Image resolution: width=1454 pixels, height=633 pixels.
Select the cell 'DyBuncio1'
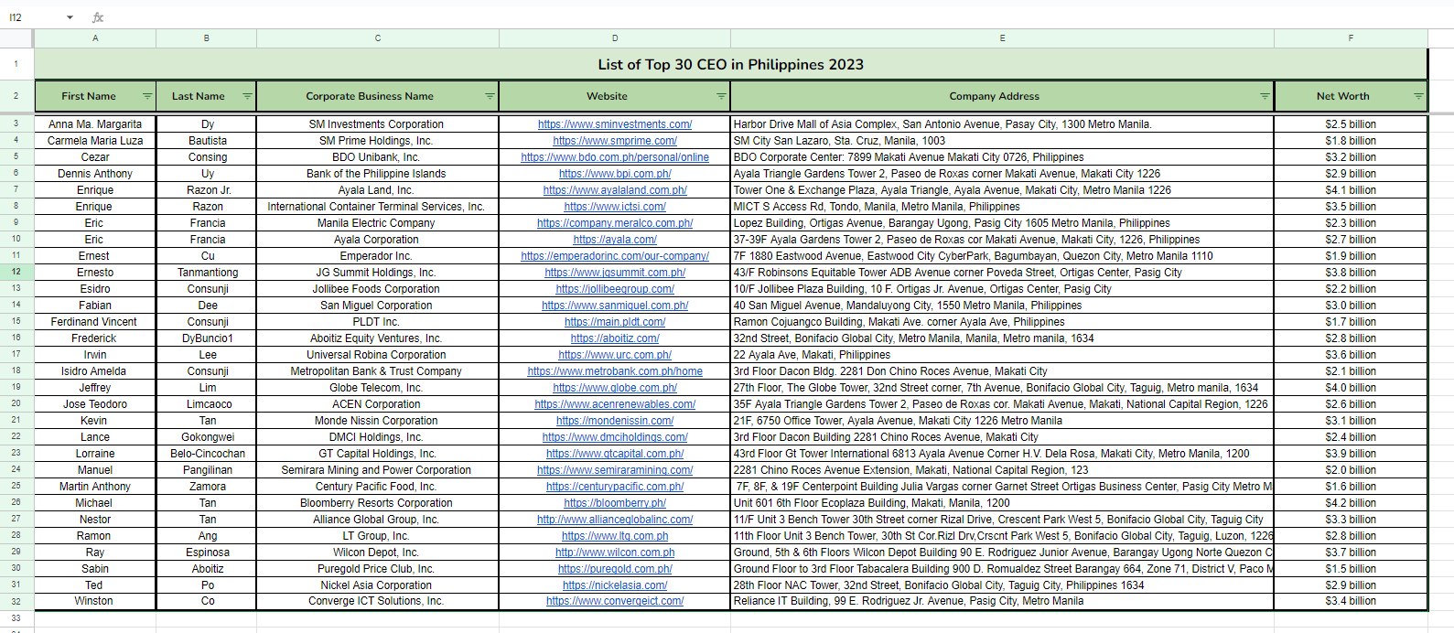(208, 338)
